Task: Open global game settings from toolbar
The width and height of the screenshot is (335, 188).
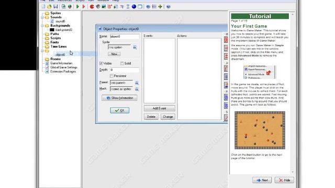Action: pos(154,7)
